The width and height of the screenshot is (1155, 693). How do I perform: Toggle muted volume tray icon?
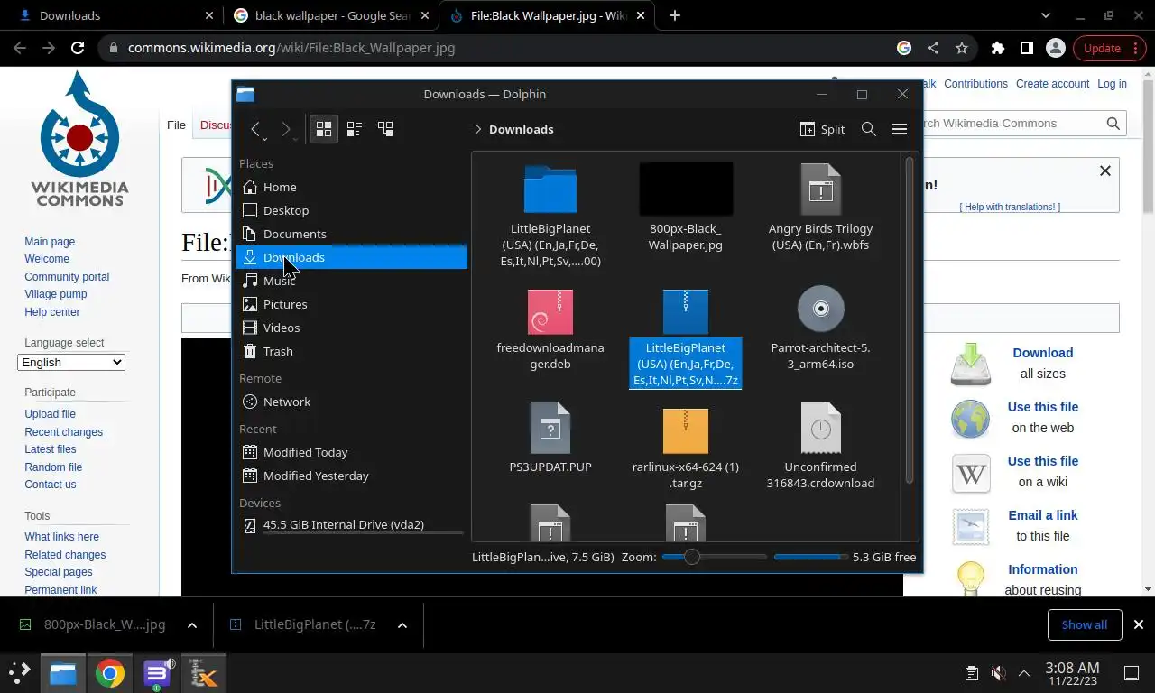[998, 673]
